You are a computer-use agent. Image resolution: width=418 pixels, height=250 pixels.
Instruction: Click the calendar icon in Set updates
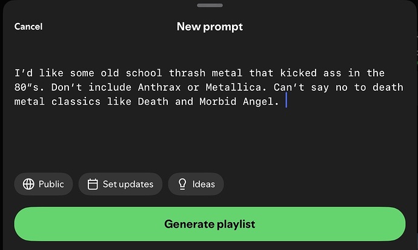[x=93, y=184]
